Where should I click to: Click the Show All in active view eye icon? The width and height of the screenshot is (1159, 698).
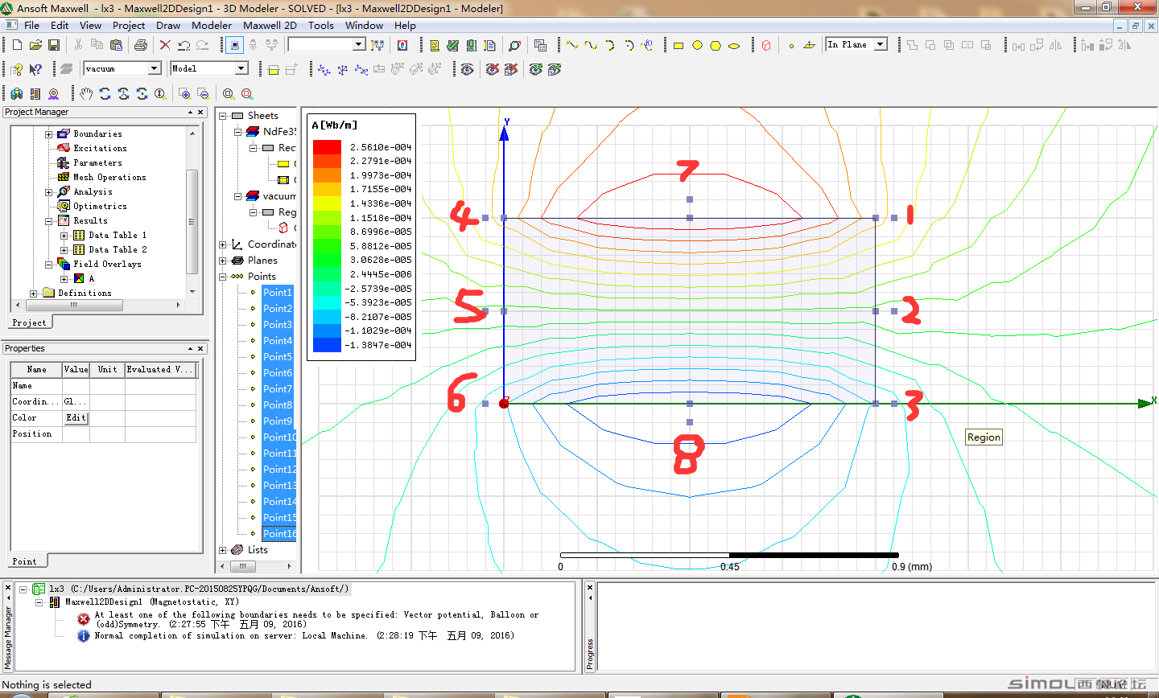click(467, 70)
